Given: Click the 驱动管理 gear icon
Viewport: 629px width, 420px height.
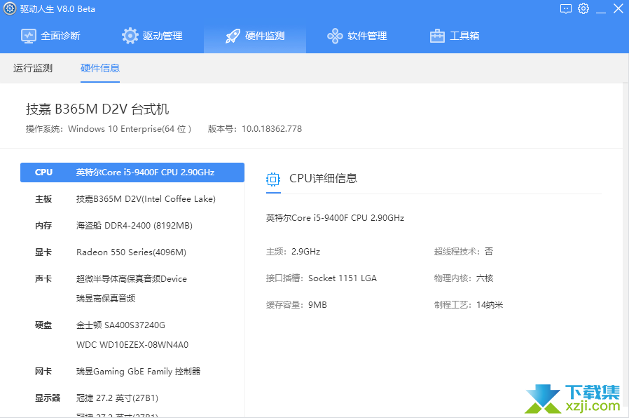Looking at the screenshot, I should [x=130, y=36].
